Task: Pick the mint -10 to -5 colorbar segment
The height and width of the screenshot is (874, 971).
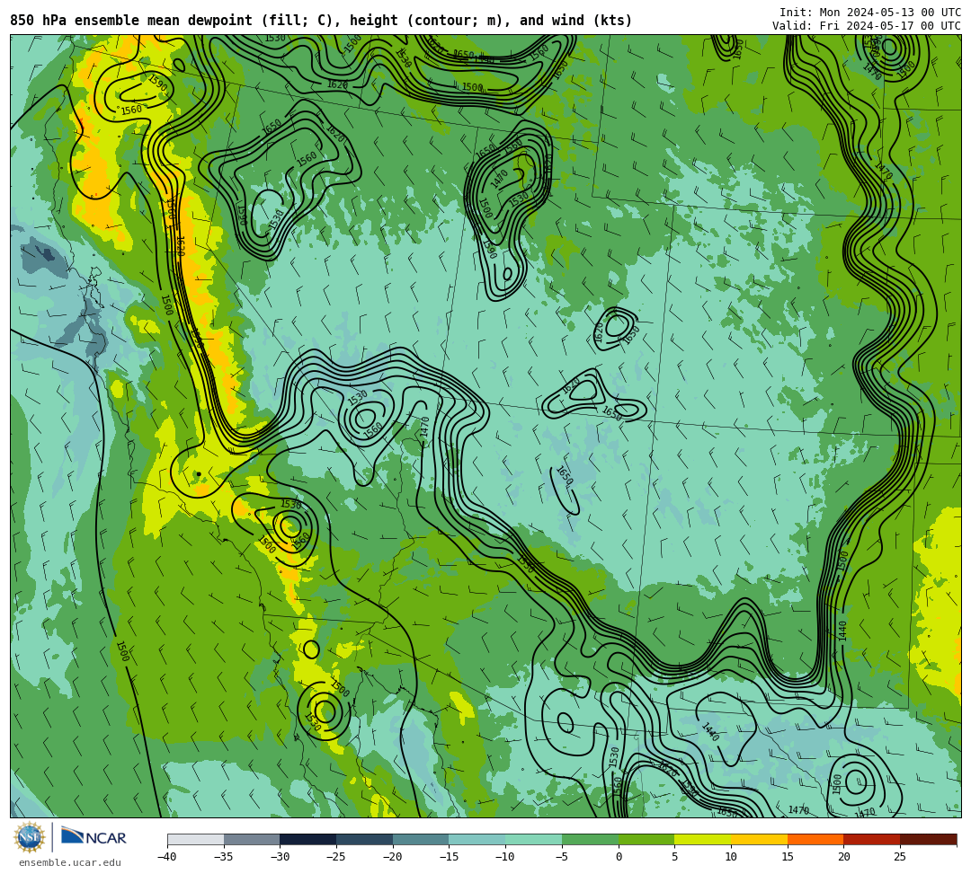Action: tap(533, 839)
